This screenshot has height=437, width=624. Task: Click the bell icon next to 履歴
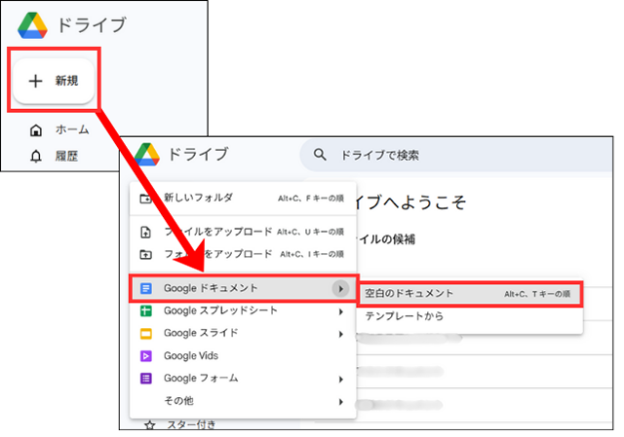click(36, 156)
